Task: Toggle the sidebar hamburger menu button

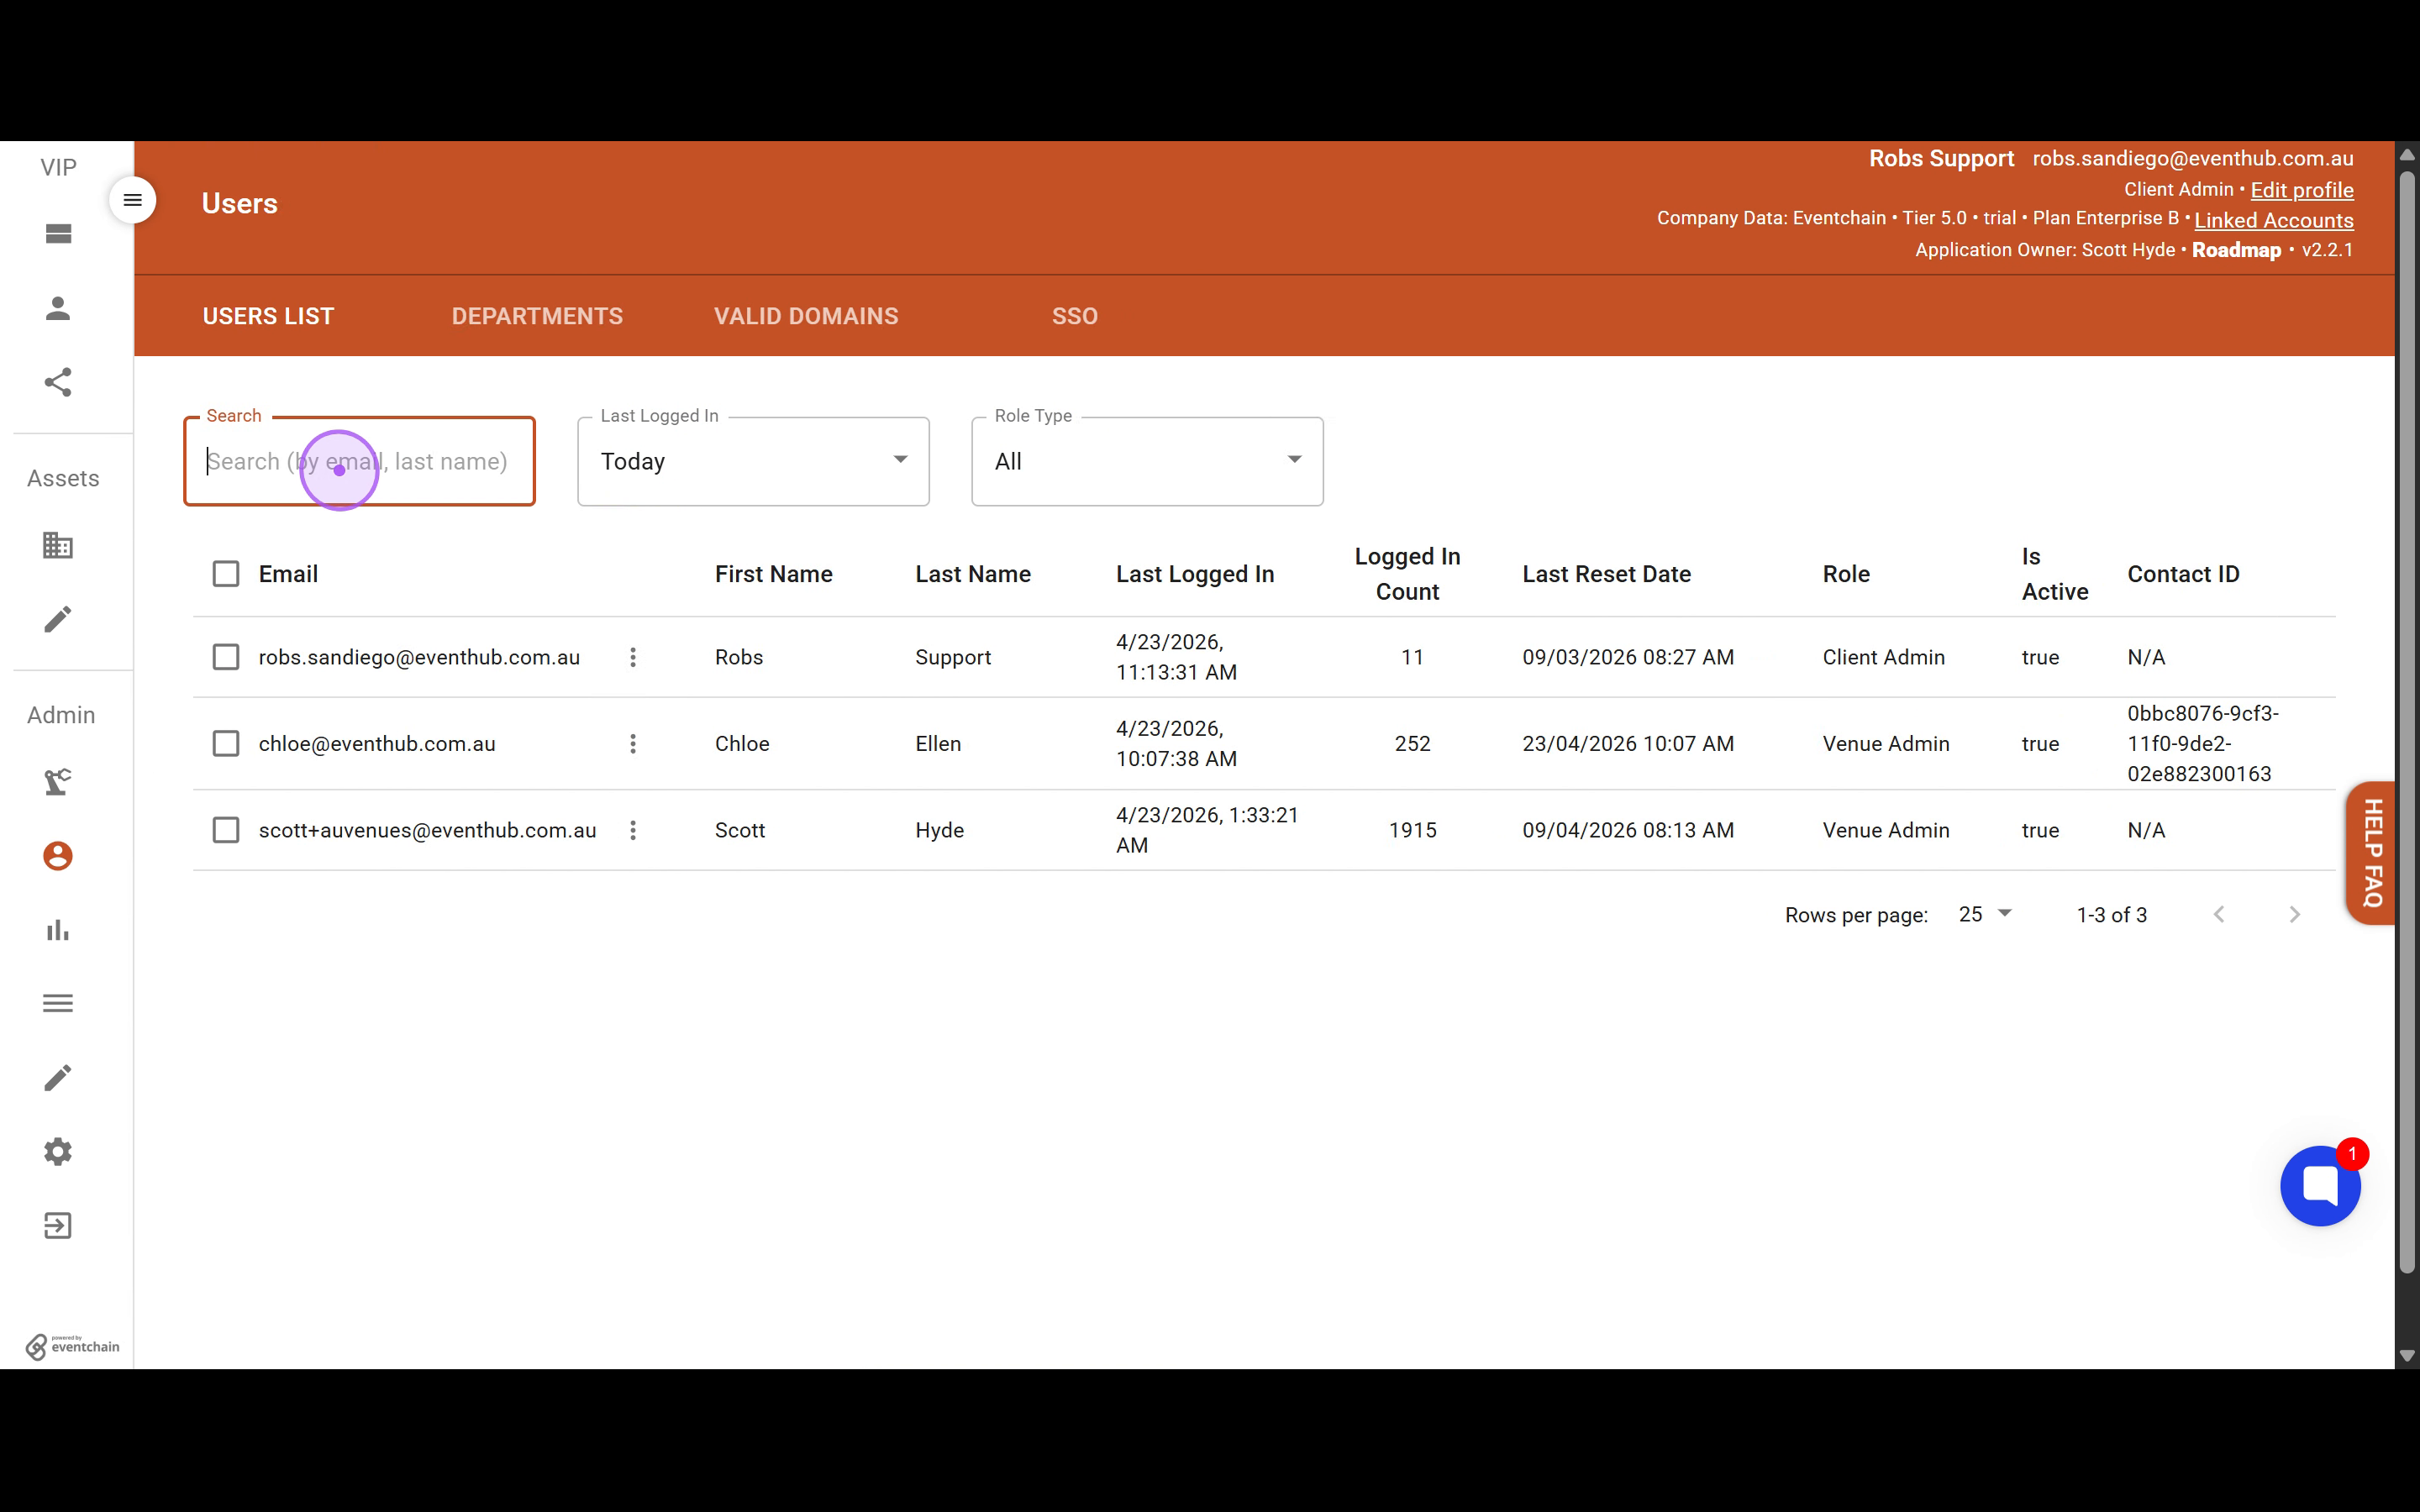Action: tap(132, 200)
